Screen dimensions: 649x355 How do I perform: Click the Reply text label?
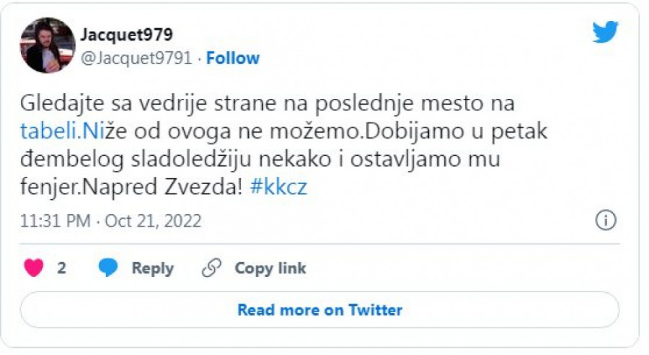coord(152,268)
